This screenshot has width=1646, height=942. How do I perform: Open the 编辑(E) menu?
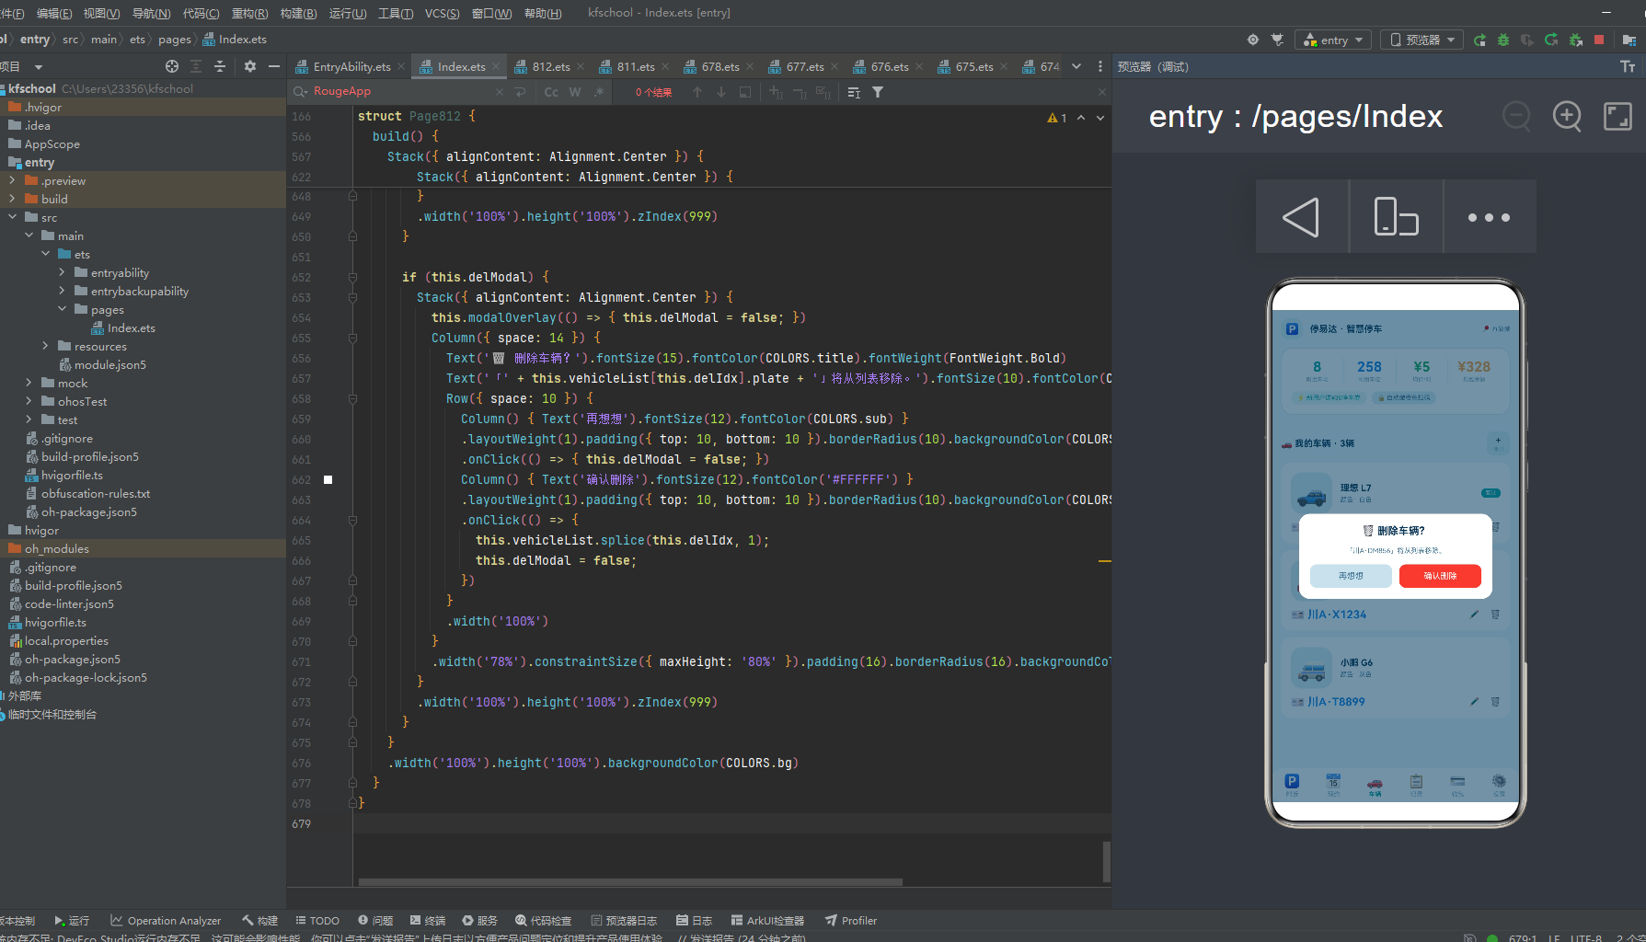pos(54,13)
